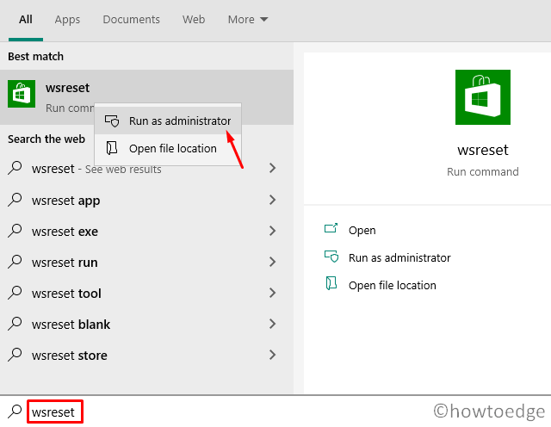Image resolution: width=551 pixels, height=427 pixels.
Task: Click the file location icon in the right pane
Action: (331, 285)
